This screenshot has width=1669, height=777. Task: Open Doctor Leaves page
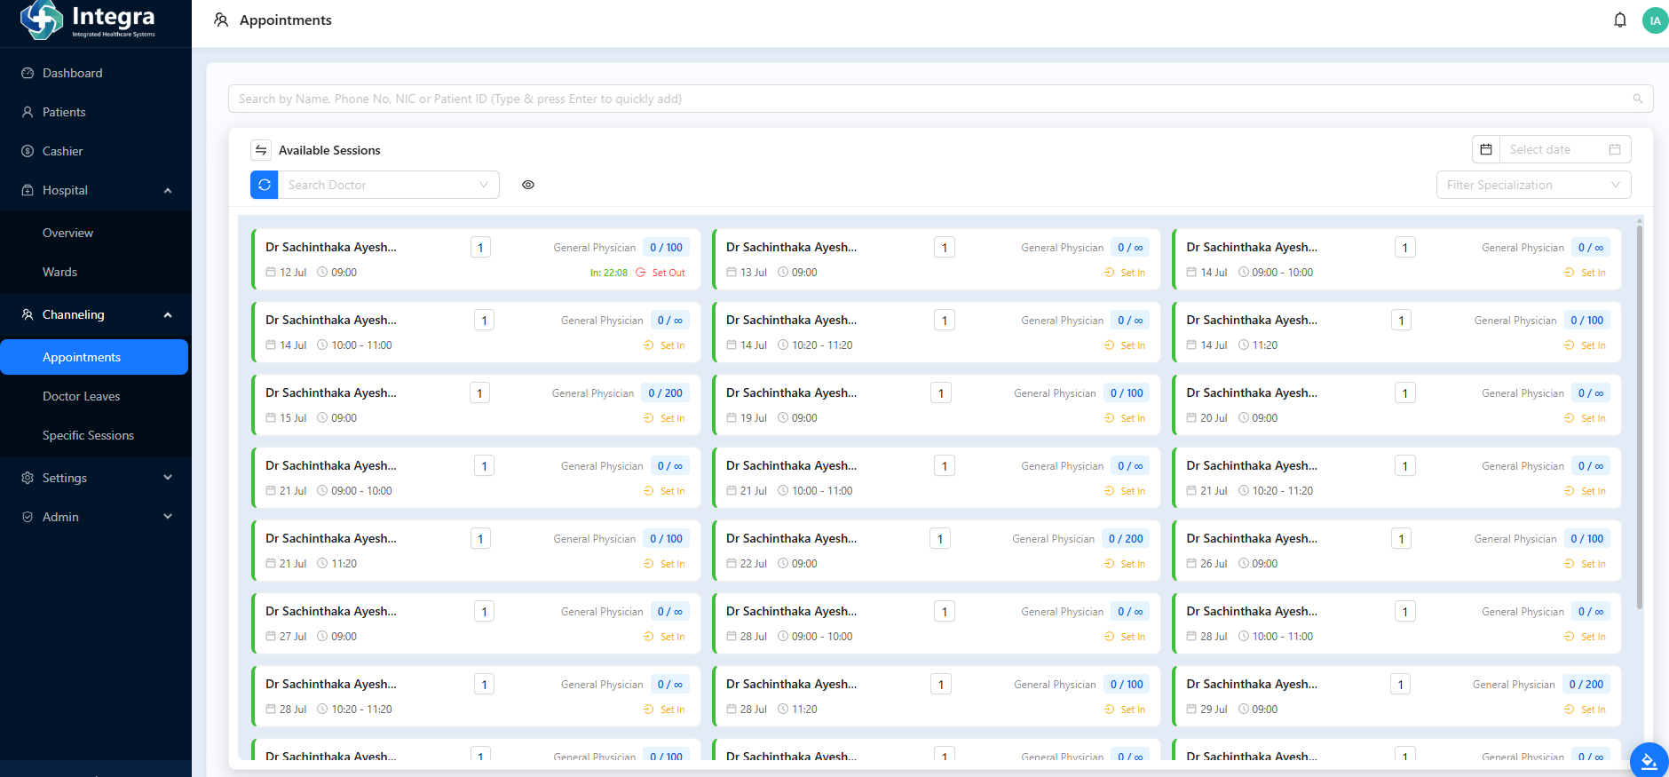point(96,396)
